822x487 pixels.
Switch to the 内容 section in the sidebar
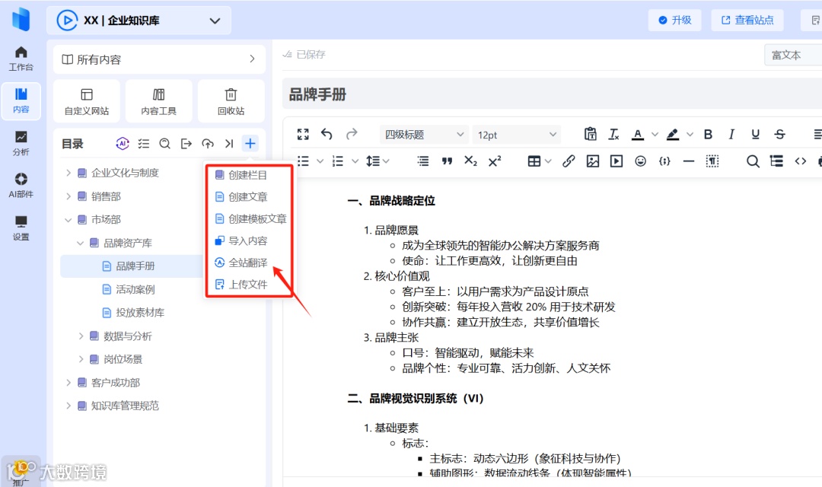pos(21,100)
